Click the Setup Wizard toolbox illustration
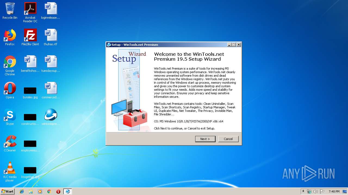Viewport: 348px width, 195px height. (x=135, y=118)
